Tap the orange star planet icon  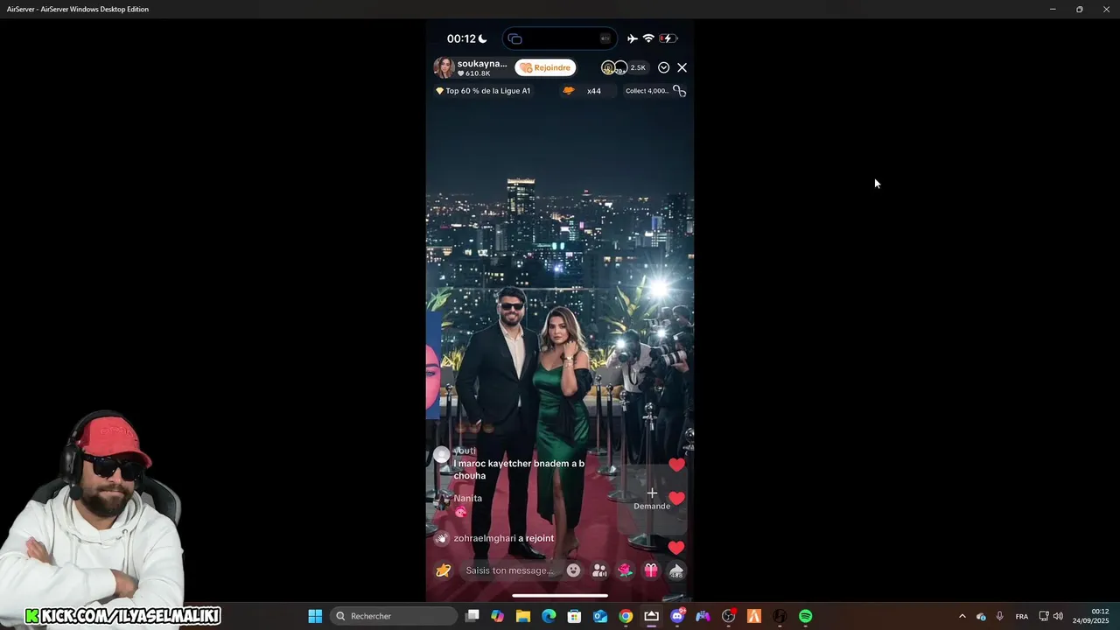[x=444, y=570]
